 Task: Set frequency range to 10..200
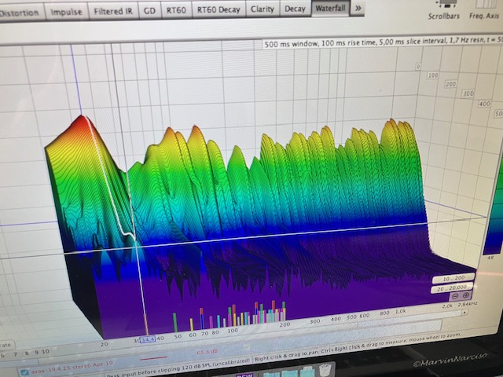(453, 279)
